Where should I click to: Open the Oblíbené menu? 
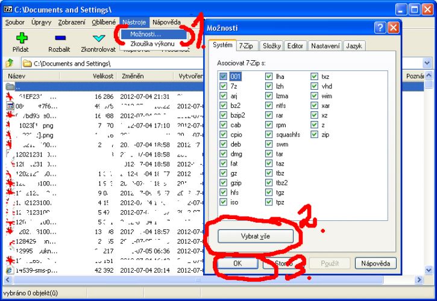(x=104, y=22)
